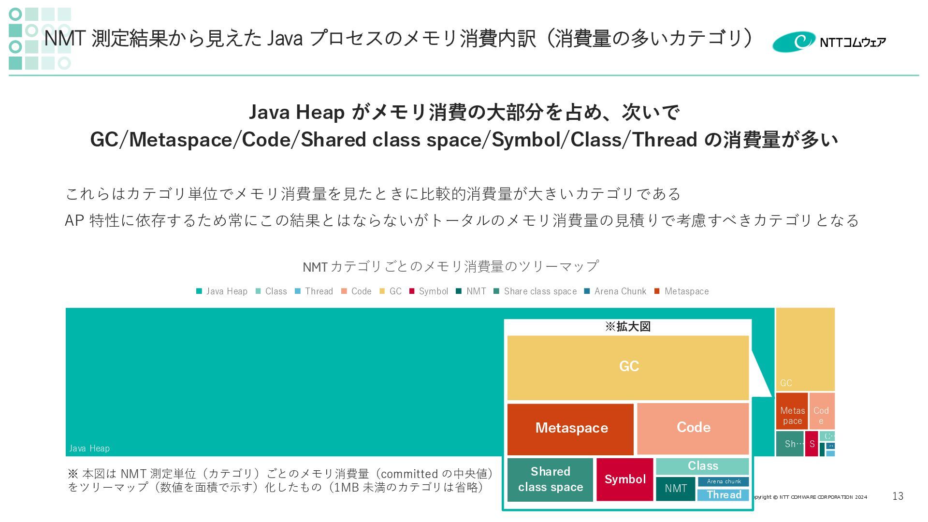Click the GC block in enlarged view

tap(628, 367)
